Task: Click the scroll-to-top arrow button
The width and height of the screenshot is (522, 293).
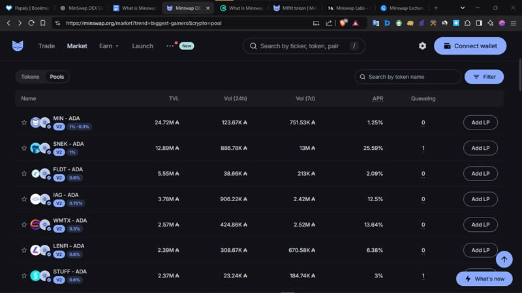Action: point(504,259)
